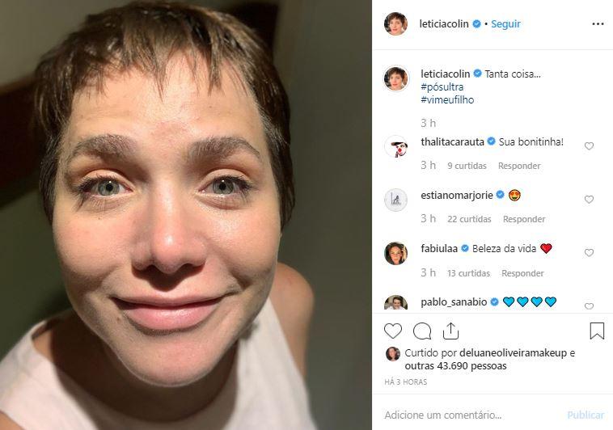
Task: Open estianomarjorie's avatar
Action: [396, 200]
